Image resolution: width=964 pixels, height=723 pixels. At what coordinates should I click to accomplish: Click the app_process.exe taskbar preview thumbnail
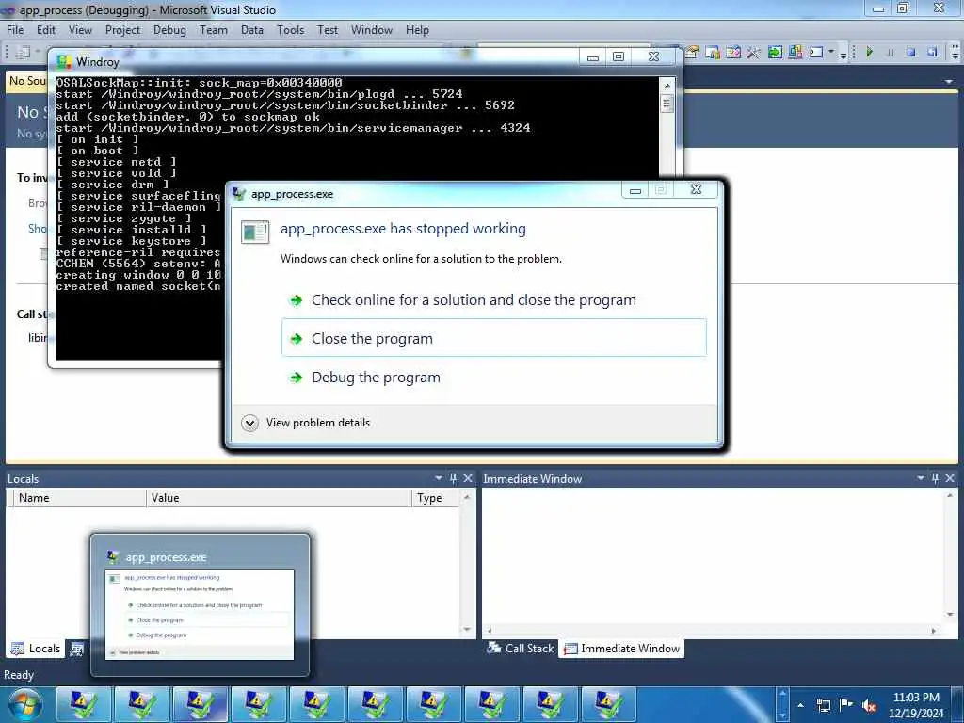click(200, 614)
